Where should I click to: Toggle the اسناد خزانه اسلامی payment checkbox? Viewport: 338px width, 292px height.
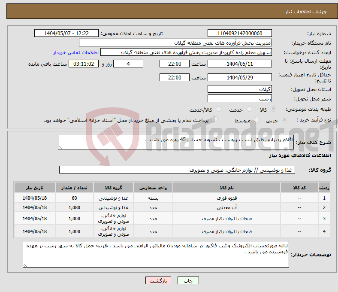pos(215,120)
